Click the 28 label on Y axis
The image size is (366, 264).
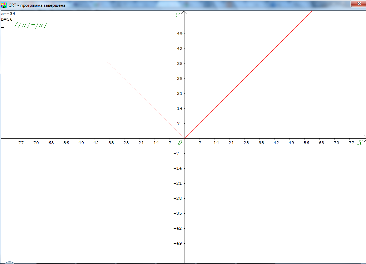coord(179,78)
